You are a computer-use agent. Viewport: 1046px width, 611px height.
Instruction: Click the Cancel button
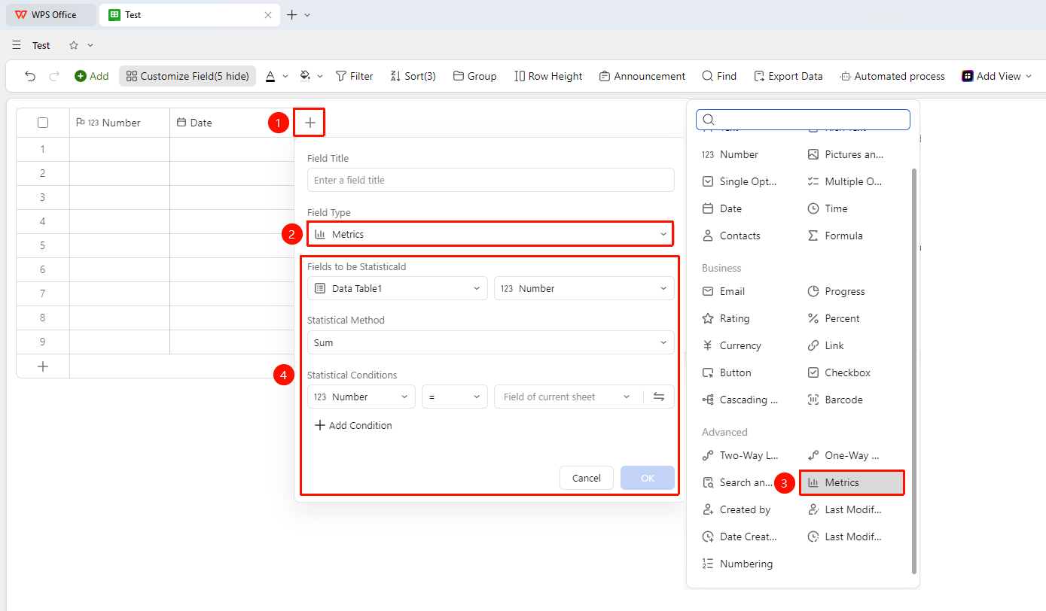point(587,478)
